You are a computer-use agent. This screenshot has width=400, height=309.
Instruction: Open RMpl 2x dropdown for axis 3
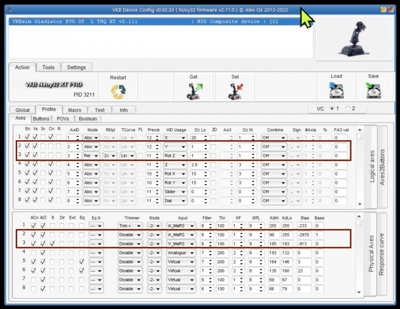click(110, 156)
